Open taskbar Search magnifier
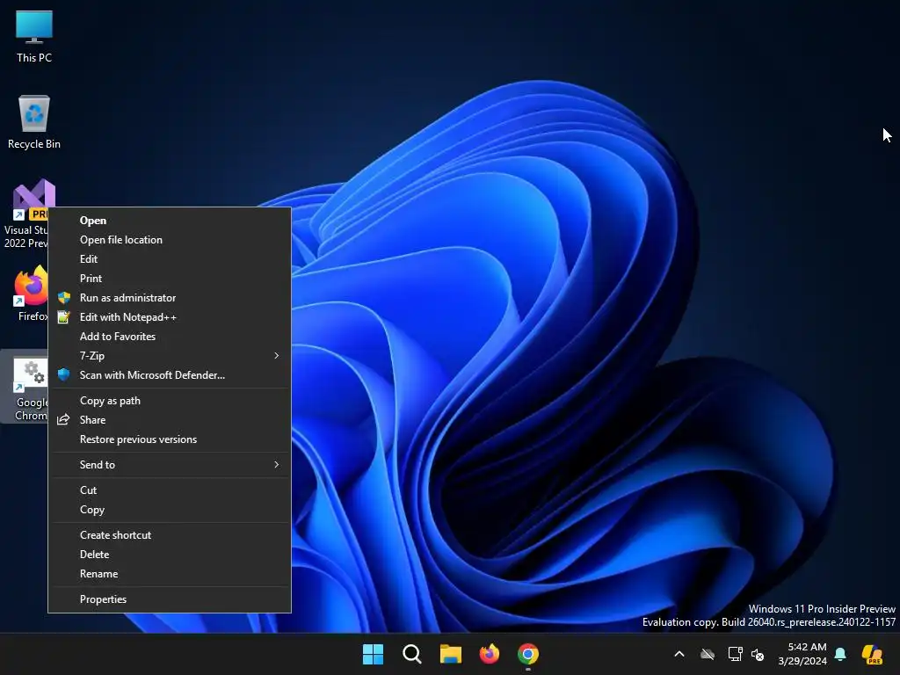The image size is (900, 675). click(x=412, y=654)
